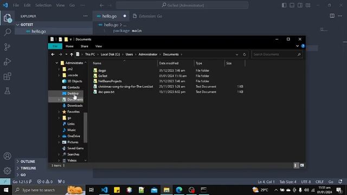Open the Search view in activity bar
This screenshot has width=347, height=195.
[x=7, y=32]
